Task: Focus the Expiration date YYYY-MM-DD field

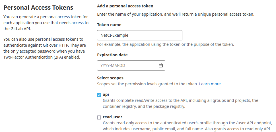Action: coord(128,65)
